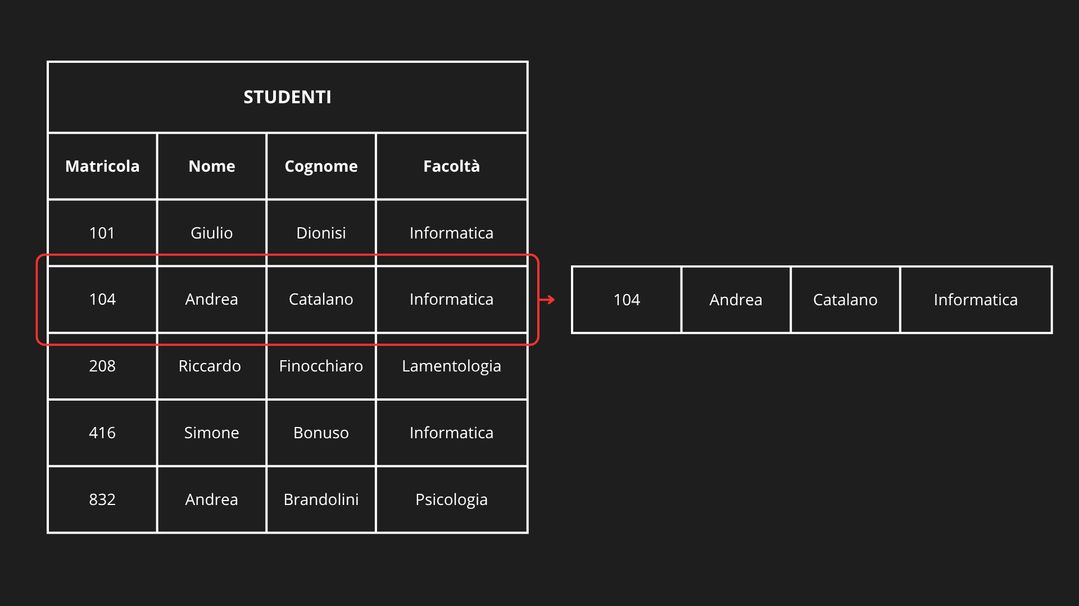Select matricola 208 cell
This screenshot has width=1079, height=606.
pyautogui.click(x=102, y=366)
